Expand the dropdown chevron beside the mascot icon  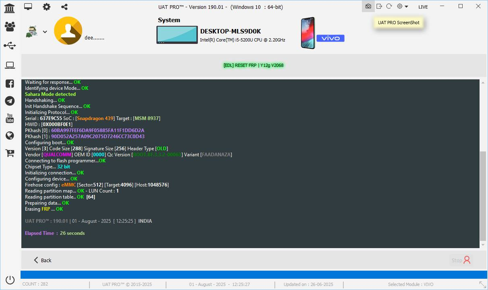click(x=45, y=32)
